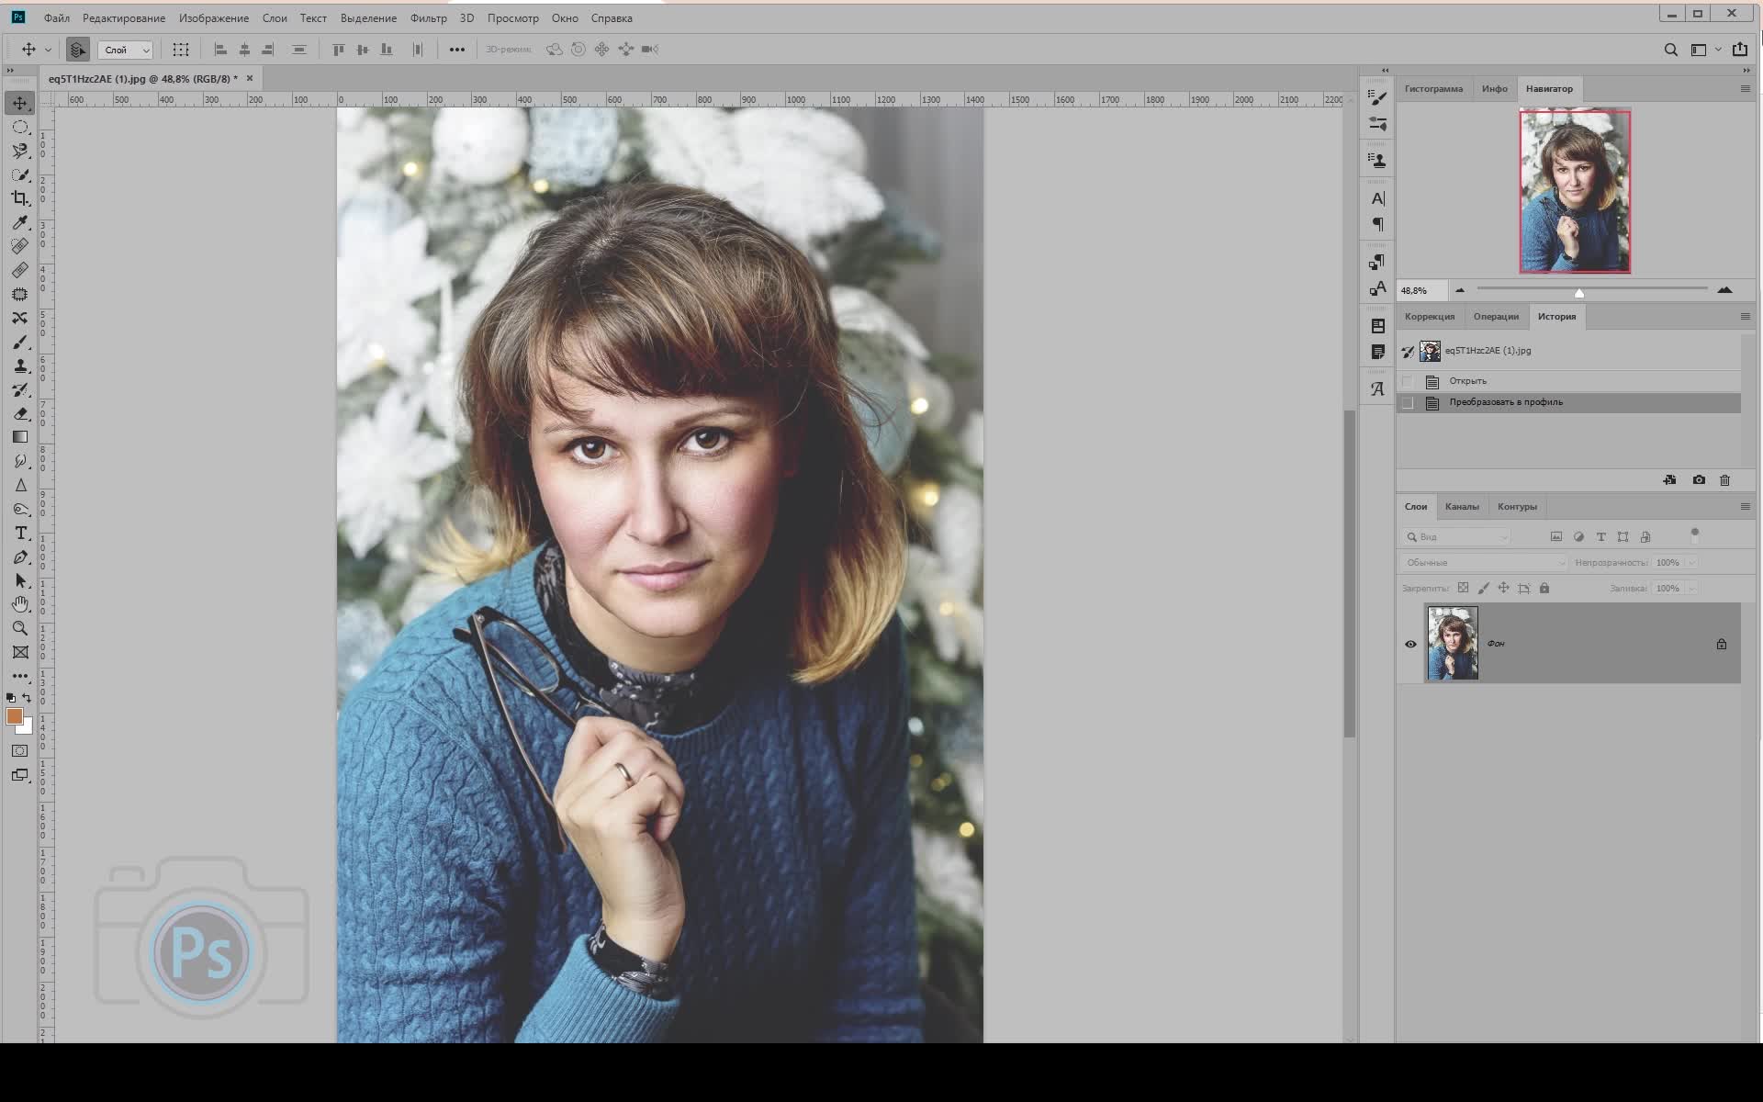Toggle Auto-Select layer button in options bar
The width and height of the screenshot is (1763, 1102).
[x=78, y=50]
